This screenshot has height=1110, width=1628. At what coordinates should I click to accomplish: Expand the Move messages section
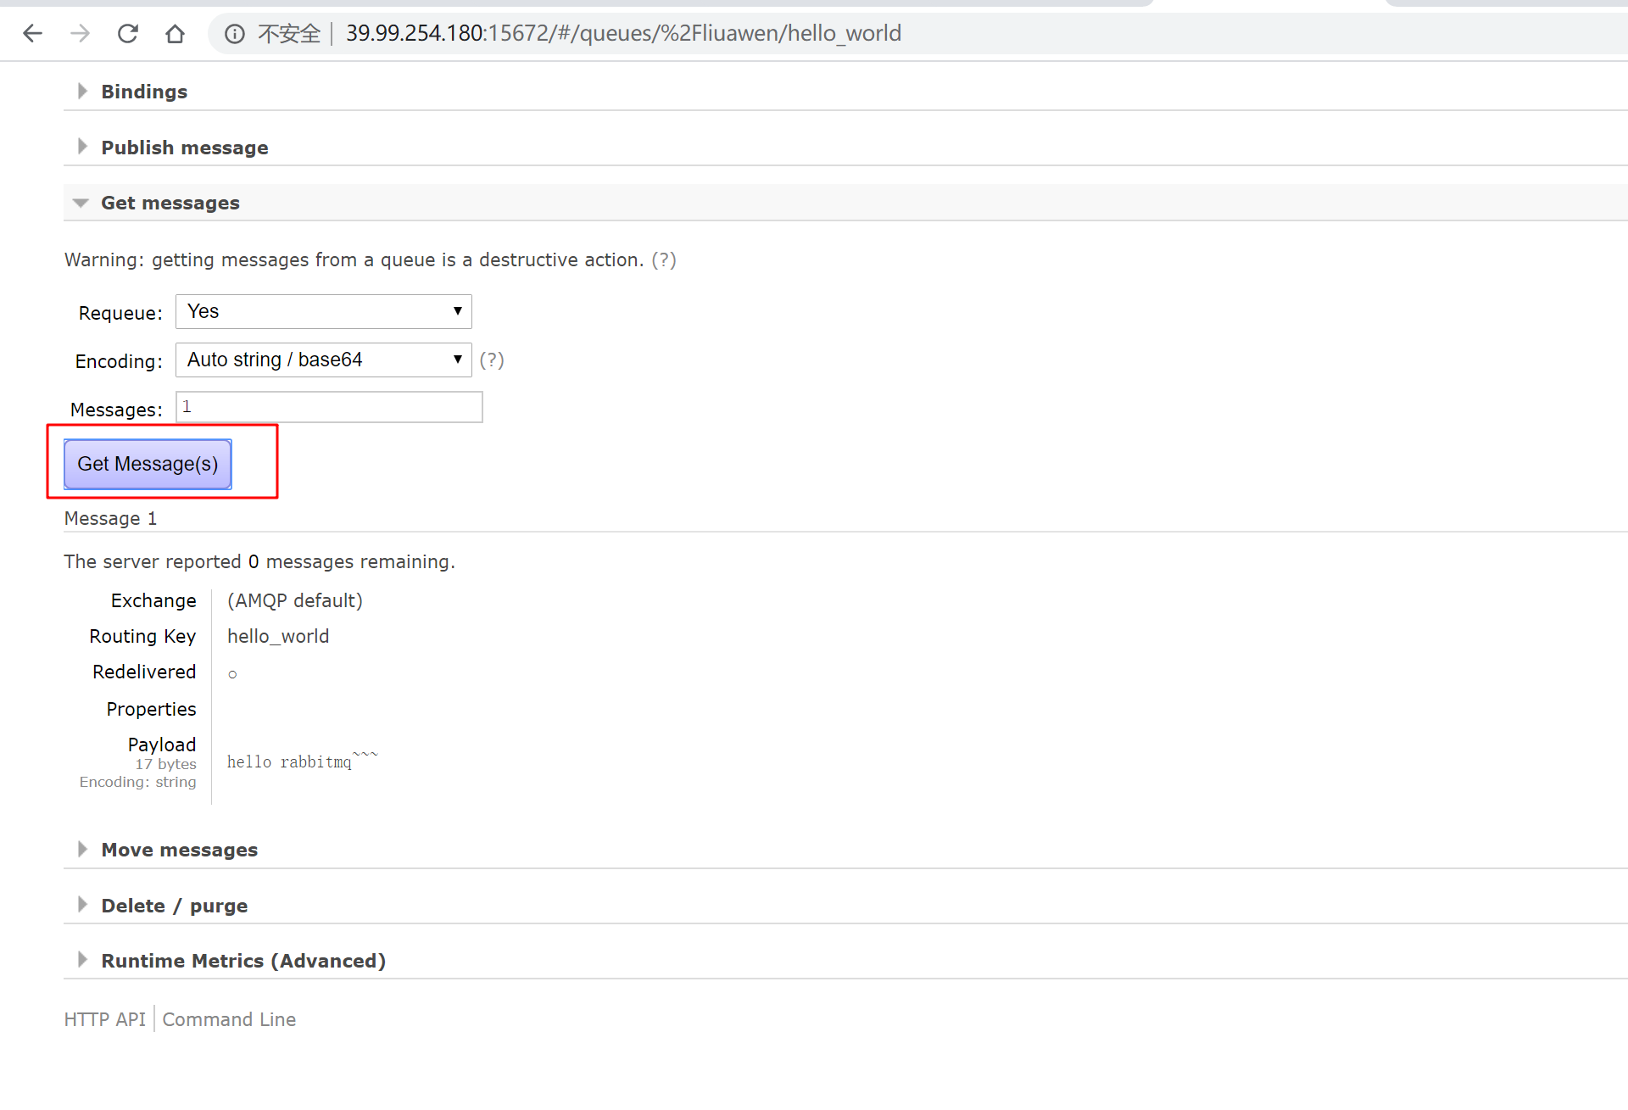click(x=179, y=850)
